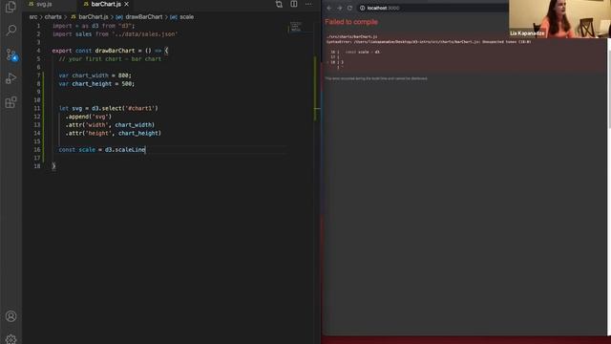Open the Manage gear settings icon
The height and width of the screenshot is (344, 611).
pyautogui.click(x=11, y=339)
